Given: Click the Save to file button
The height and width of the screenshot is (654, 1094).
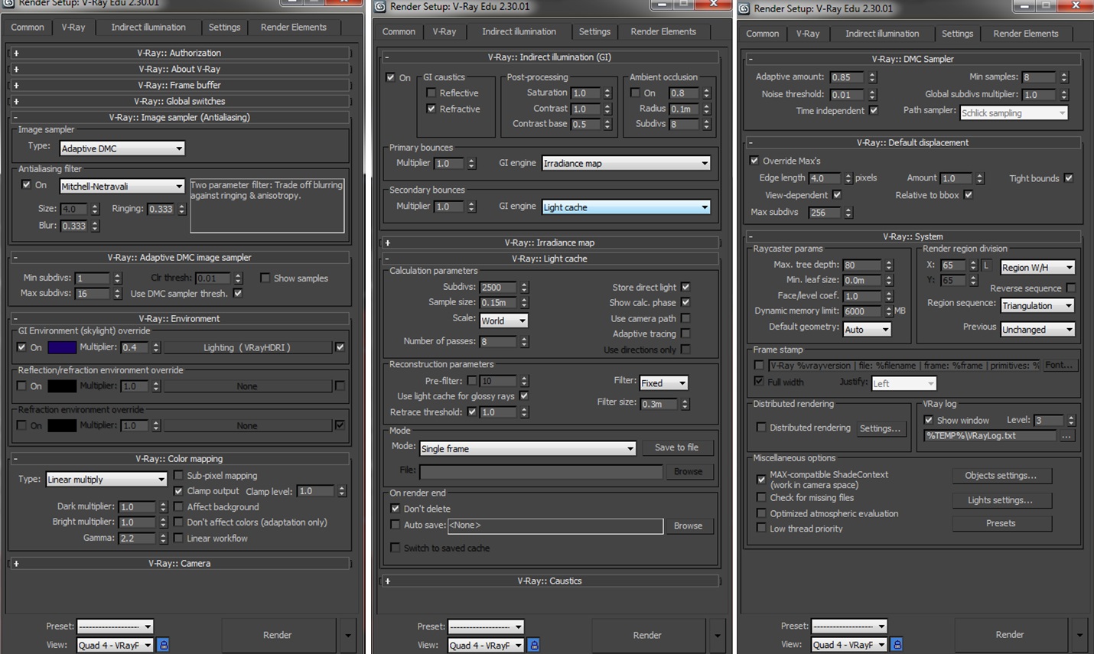Looking at the screenshot, I should 676,447.
